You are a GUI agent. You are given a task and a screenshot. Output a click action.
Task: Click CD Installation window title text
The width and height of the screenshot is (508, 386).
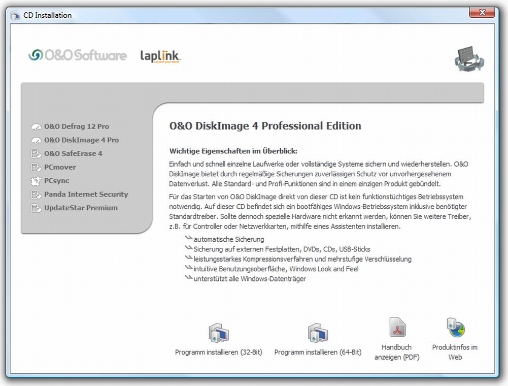47,15
